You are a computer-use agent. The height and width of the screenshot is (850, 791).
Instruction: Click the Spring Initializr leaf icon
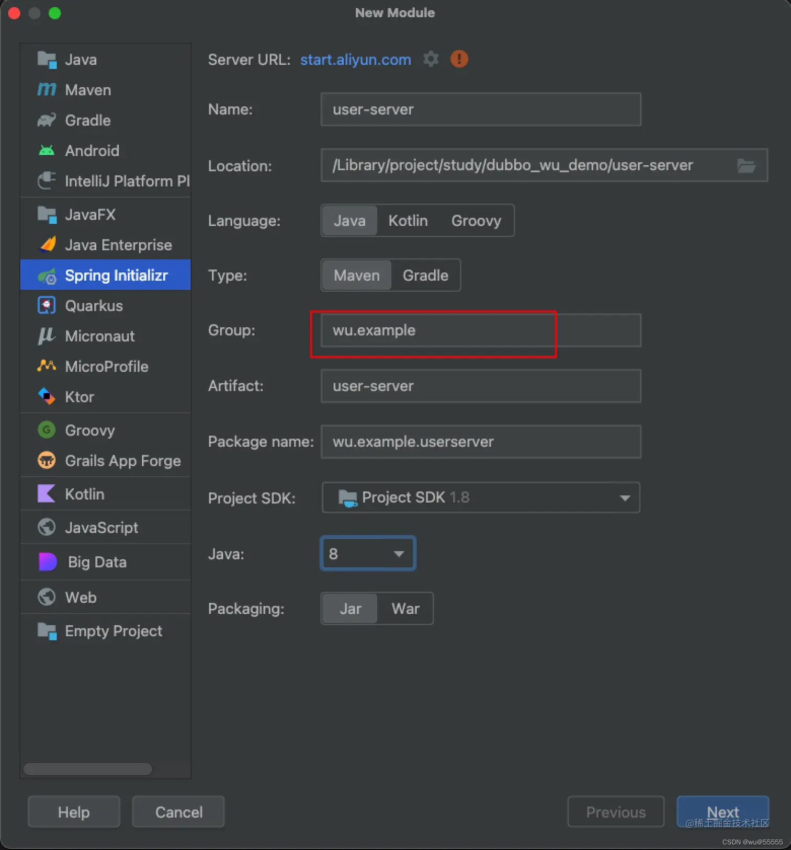[x=47, y=275]
